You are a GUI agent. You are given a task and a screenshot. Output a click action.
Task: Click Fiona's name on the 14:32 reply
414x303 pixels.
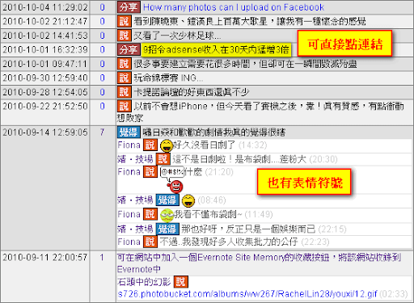[129, 145]
